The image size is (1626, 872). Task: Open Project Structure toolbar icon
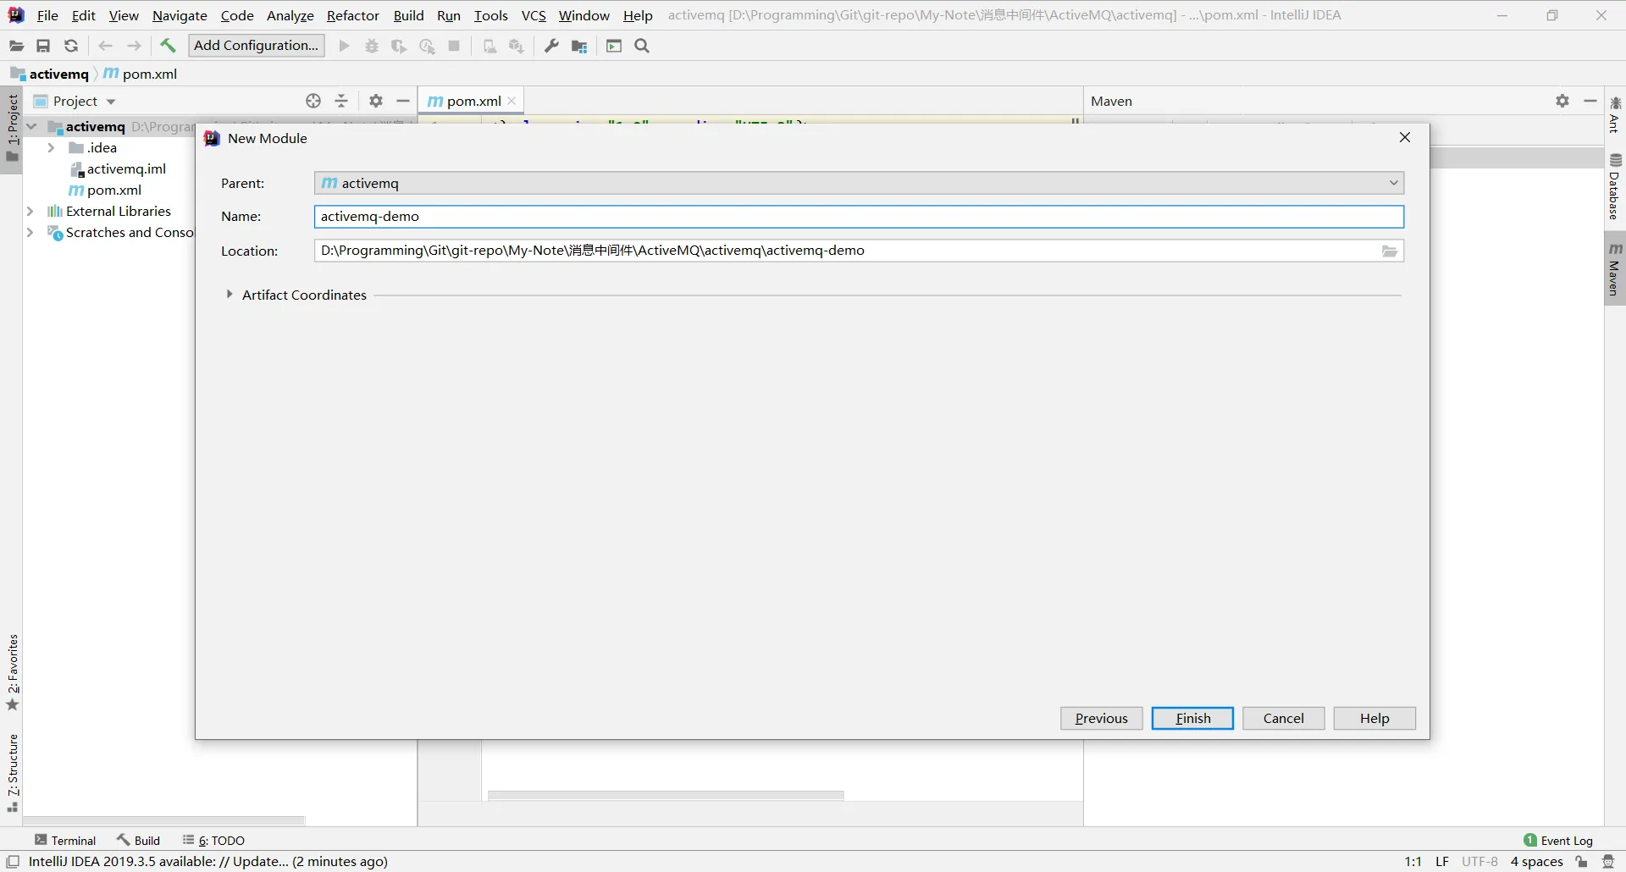[x=579, y=46]
